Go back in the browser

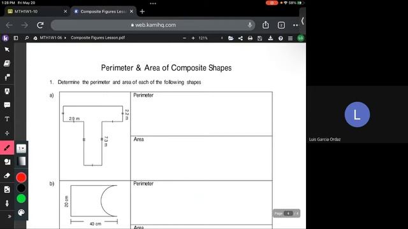tap(9, 25)
